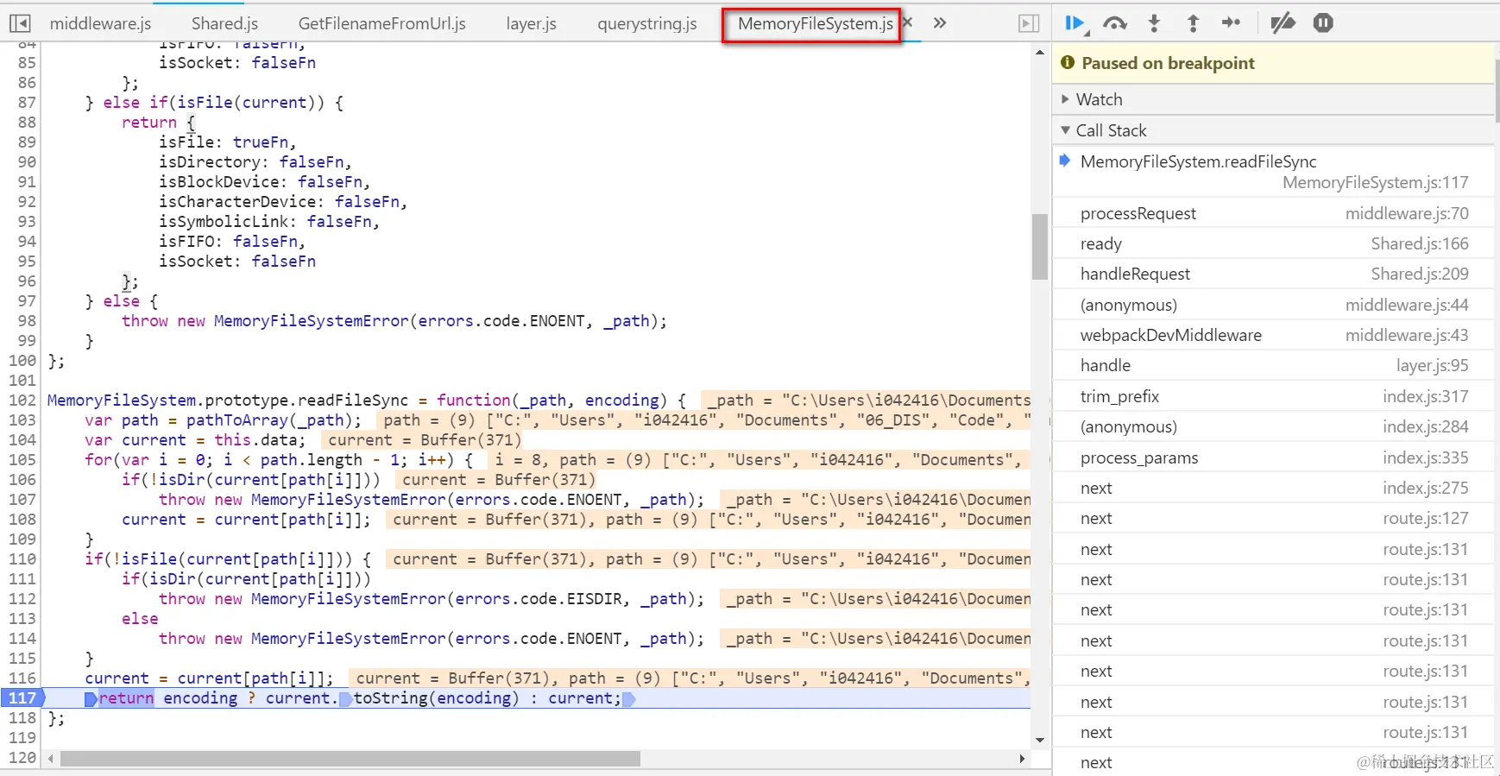This screenshot has height=776, width=1500.
Task: Close the MemoryFileSystem.js tab
Action: [x=908, y=23]
